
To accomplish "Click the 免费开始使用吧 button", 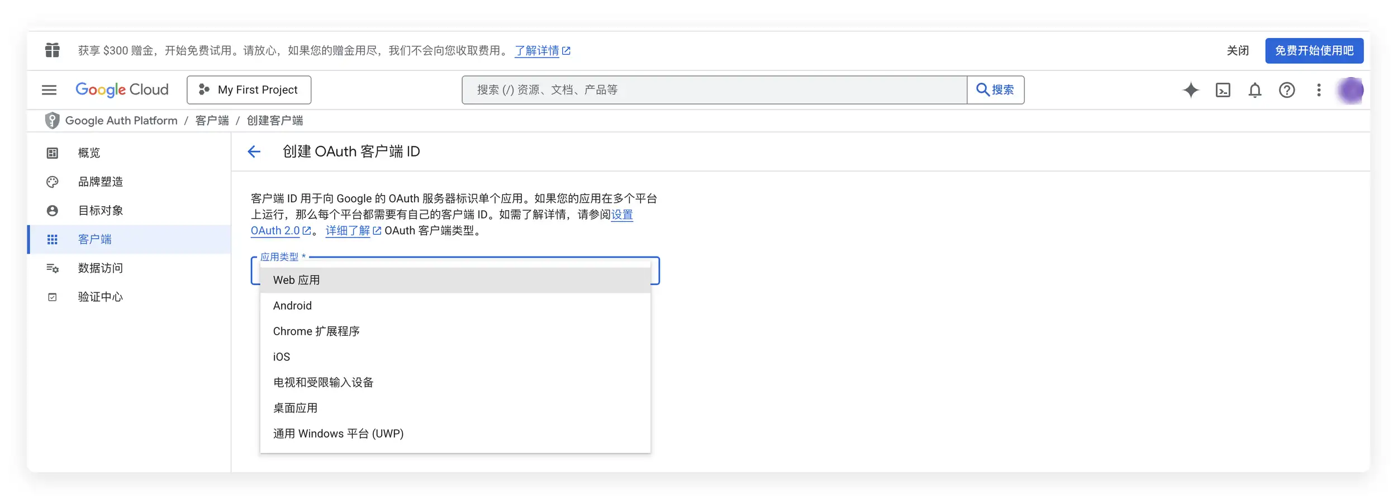I will point(1314,51).
